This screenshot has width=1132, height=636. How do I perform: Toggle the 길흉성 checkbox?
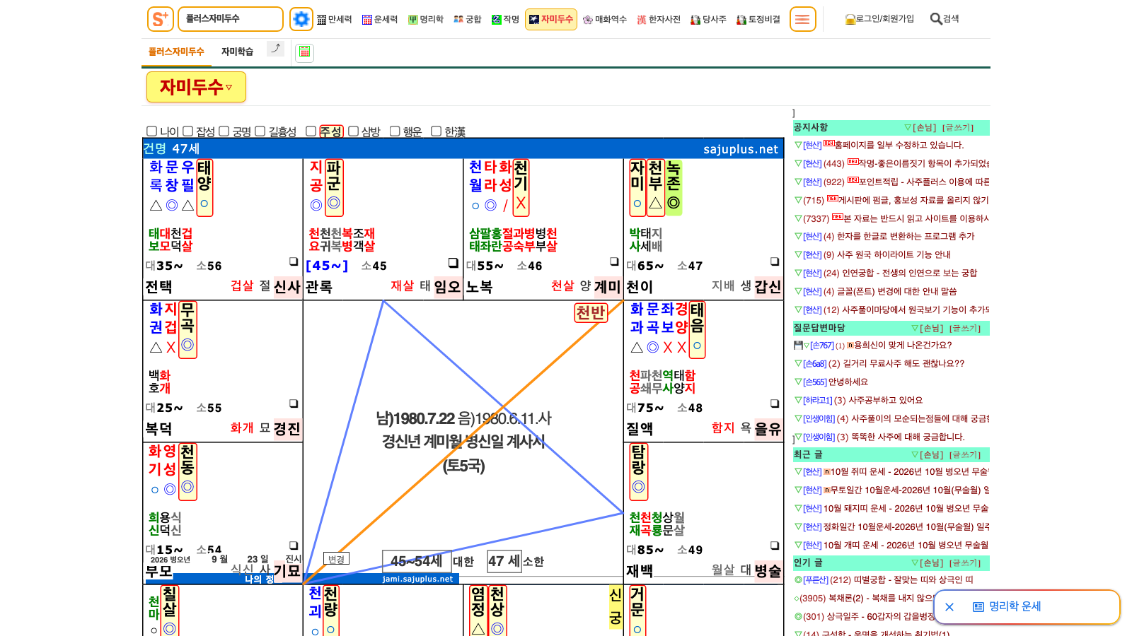coord(260,131)
